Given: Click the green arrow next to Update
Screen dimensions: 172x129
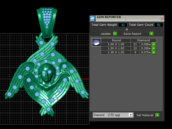Looking at the screenshot, I should point(115,34).
